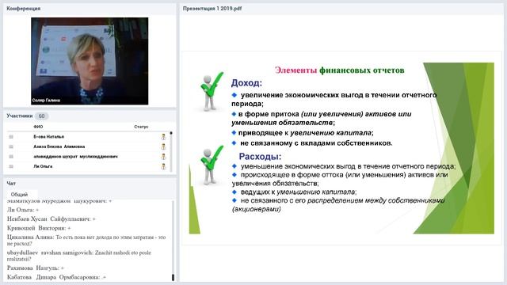Sort participants by ФИО column header
507x285 pixels.
click(x=38, y=127)
